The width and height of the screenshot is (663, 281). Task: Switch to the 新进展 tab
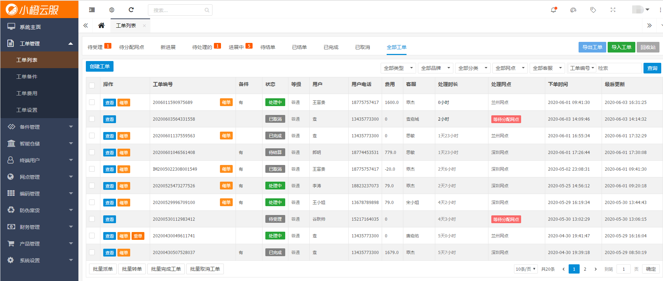[x=168, y=47]
